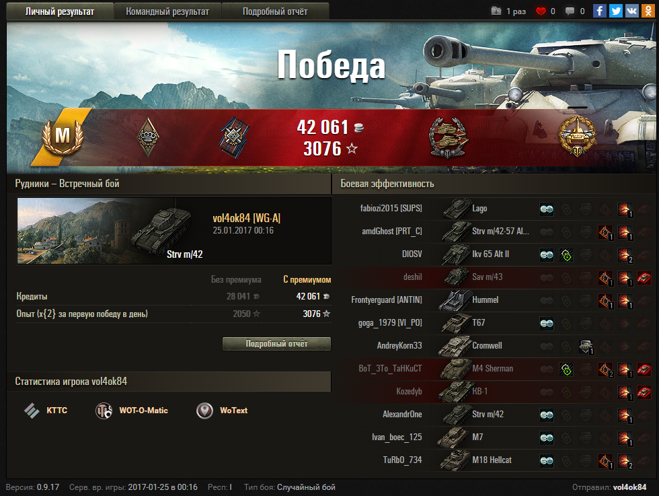
Task: Share the replay on Twitter
Action: click(616, 11)
